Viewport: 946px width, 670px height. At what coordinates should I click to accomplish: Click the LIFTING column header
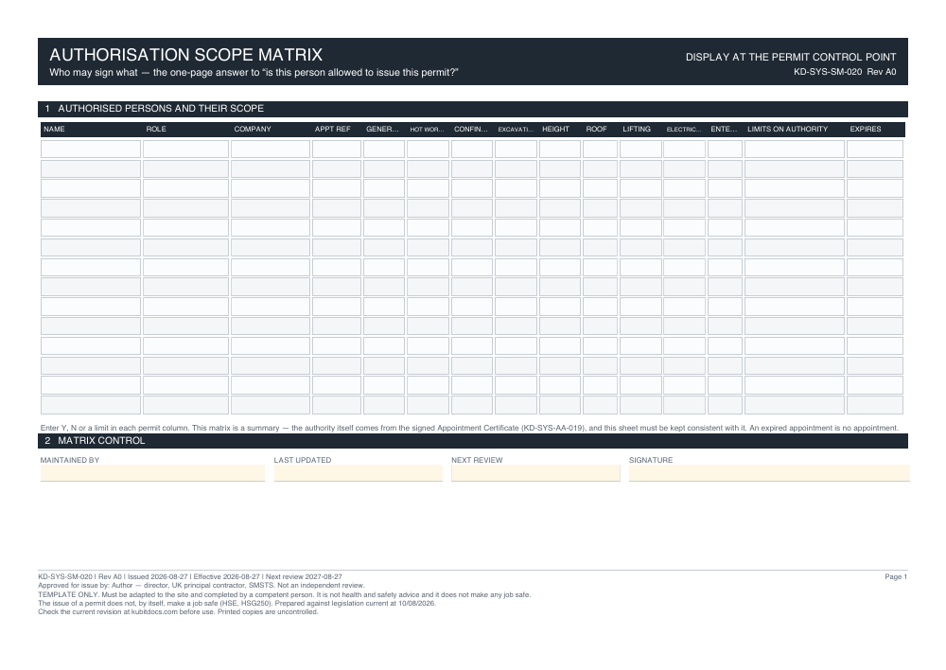[x=637, y=129]
